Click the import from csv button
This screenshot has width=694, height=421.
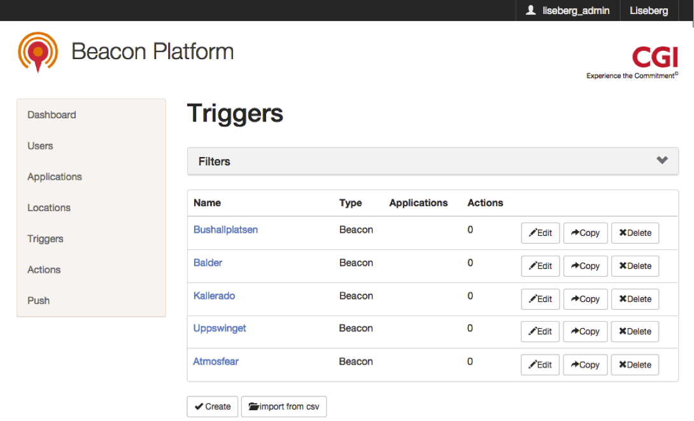click(284, 406)
